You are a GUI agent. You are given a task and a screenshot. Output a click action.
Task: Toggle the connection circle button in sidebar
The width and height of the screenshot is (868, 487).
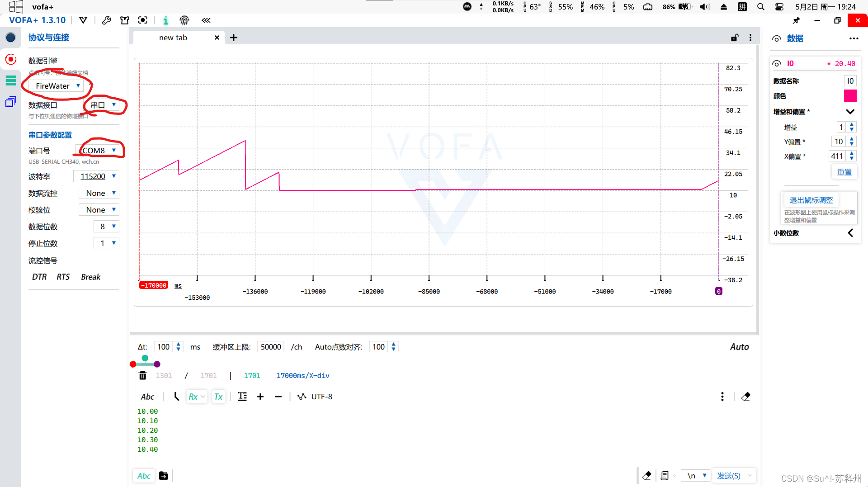point(10,38)
